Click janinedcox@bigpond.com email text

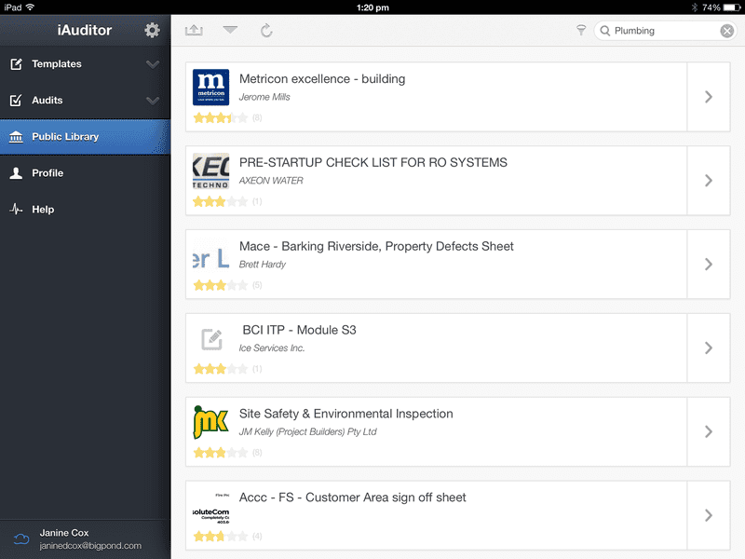tap(90, 546)
